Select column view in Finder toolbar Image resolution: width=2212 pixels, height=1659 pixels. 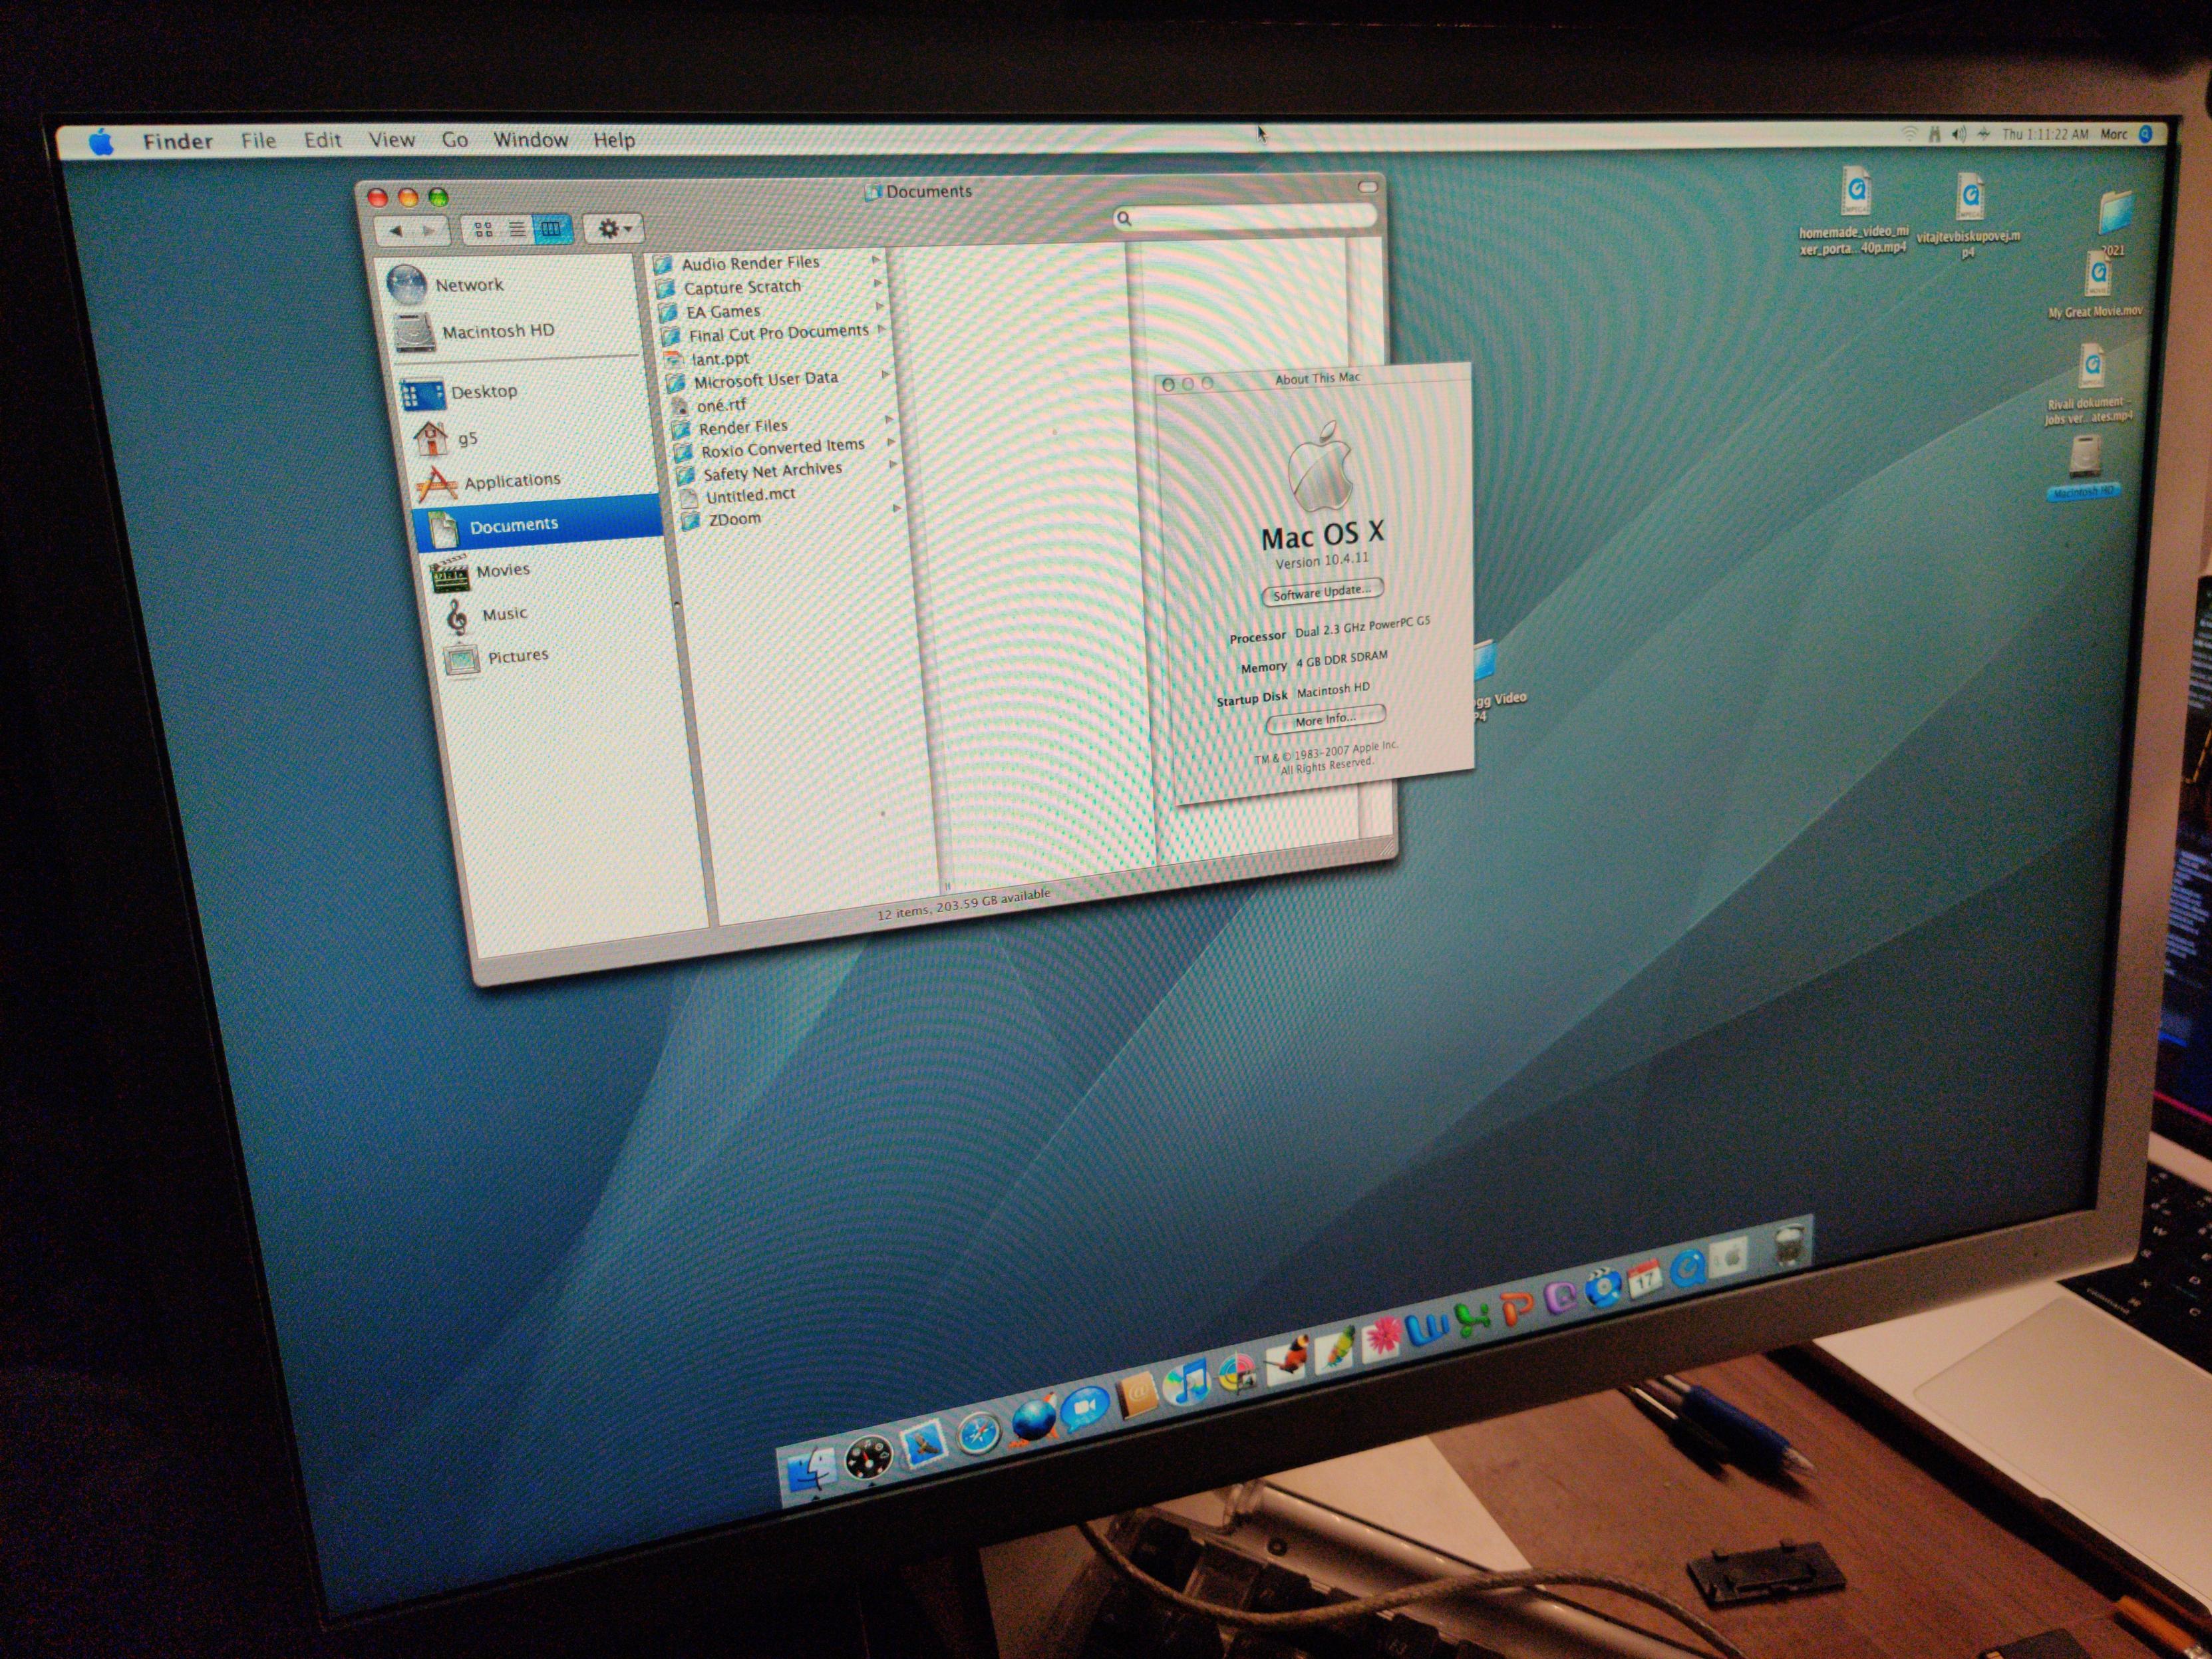coord(551,229)
